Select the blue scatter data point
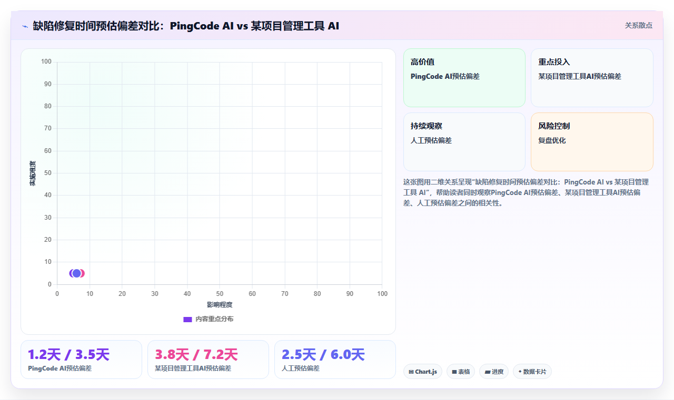 (76, 273)
